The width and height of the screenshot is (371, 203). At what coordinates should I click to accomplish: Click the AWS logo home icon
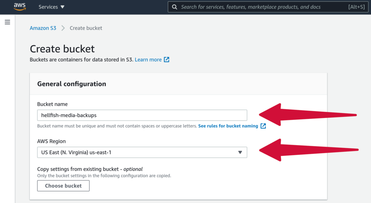click(20, 7)
